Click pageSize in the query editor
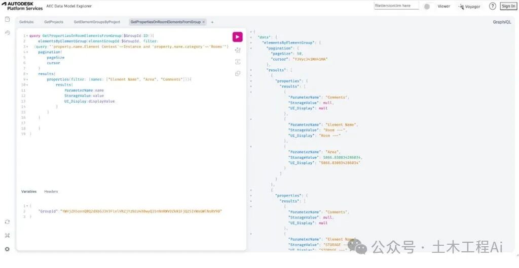This screenshot has width=519, height=268. 55,58
